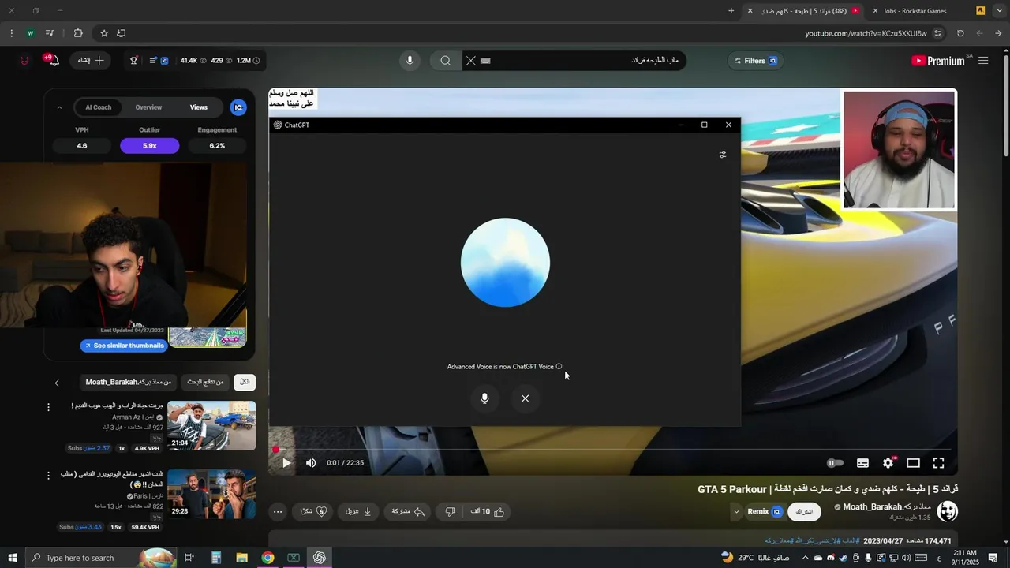1010x568 pixels.
Task: Open options menu for Ayman Az video
Action: tap(48, 407)
